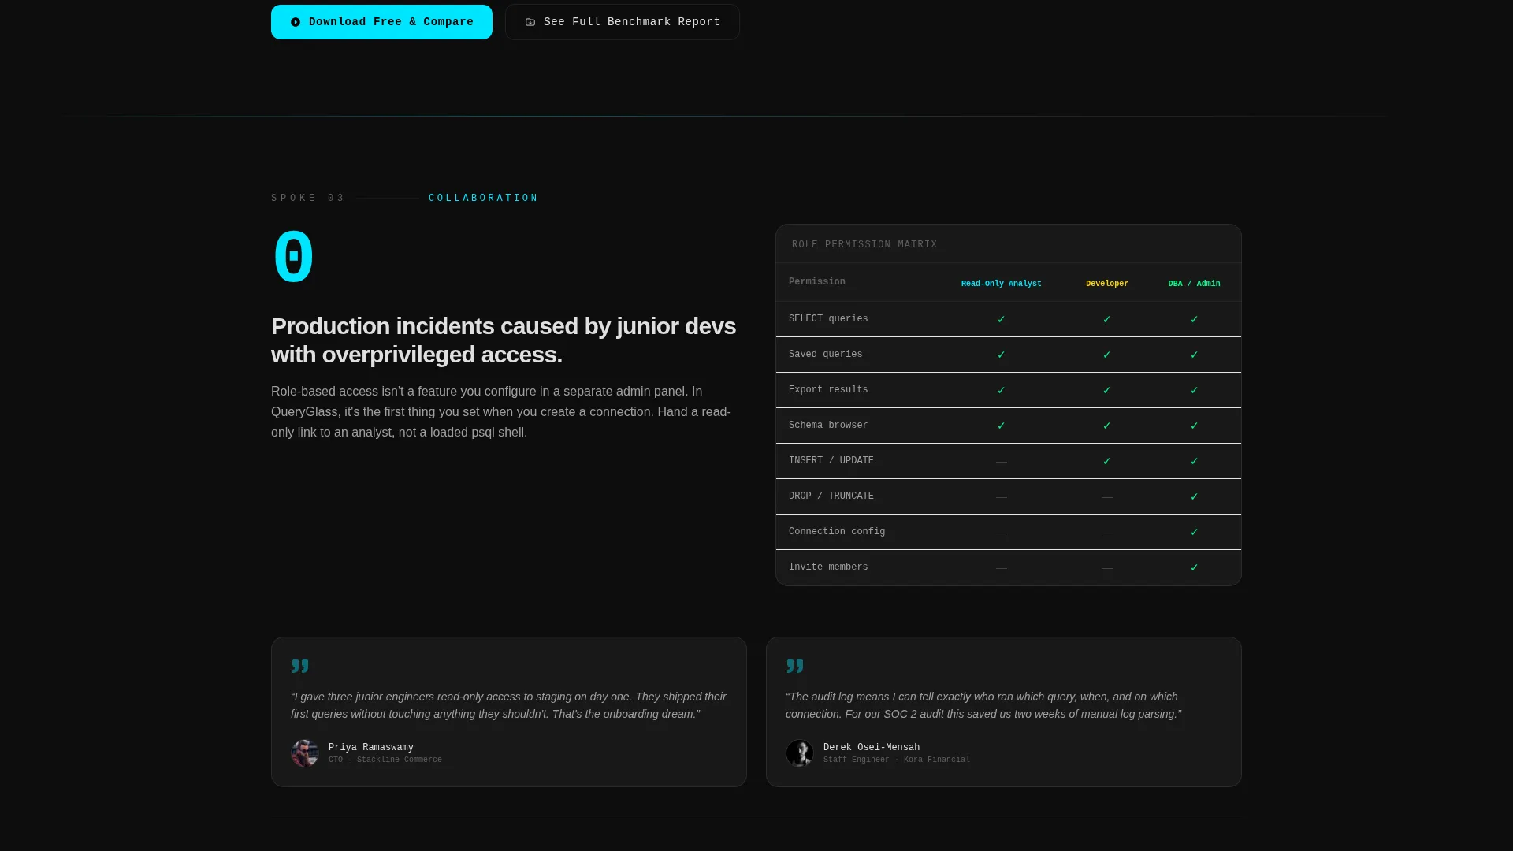Click the report icon beside See Full Benchmark
This screenshot has width=1513, height=851.
[530, 22]
